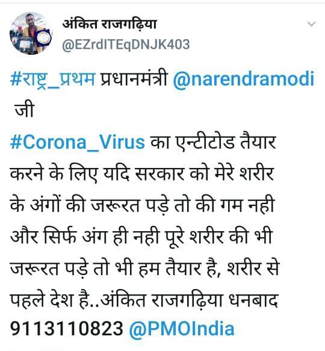Open the tweet options chevron menu

point(311,23)
